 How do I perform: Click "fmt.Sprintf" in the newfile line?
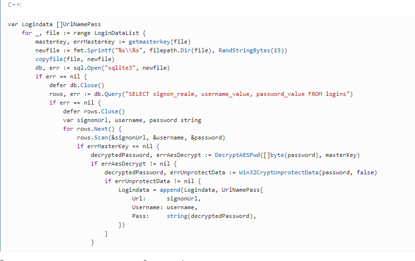(92, 50)
